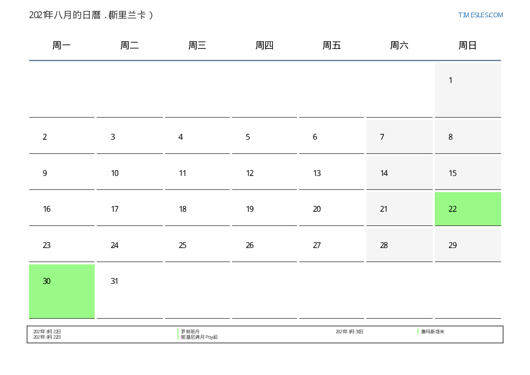Viewport: 530px width, 375px height.
Task: Click the 妮基尼满月 Poya日 legend entry
Action: click(199, 337)
